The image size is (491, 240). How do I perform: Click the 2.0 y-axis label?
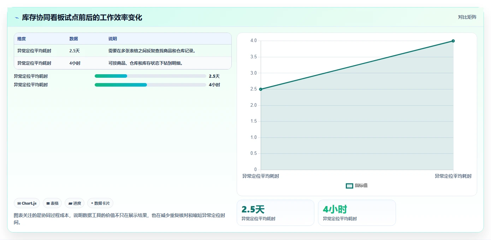click(254, 105)
